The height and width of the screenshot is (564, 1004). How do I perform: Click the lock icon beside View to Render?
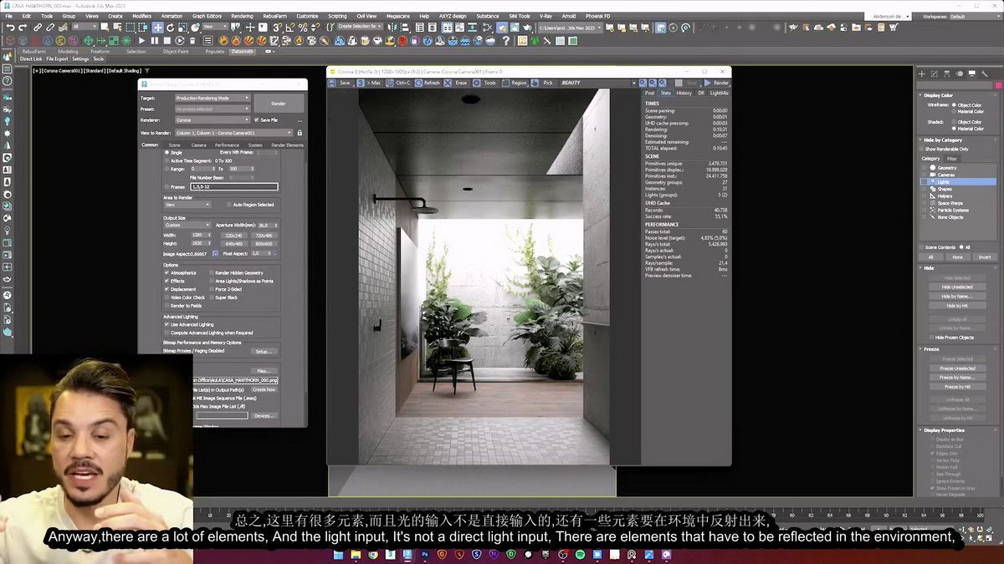pyautogui.click(x=300, y=133)
